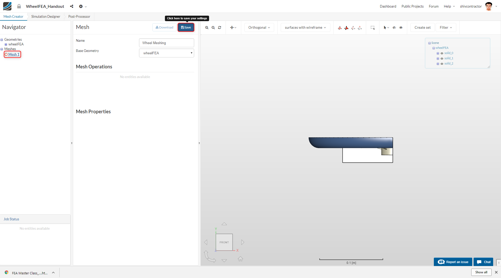
Task: Open the Help menu
Action: click(x=449, y=6)
